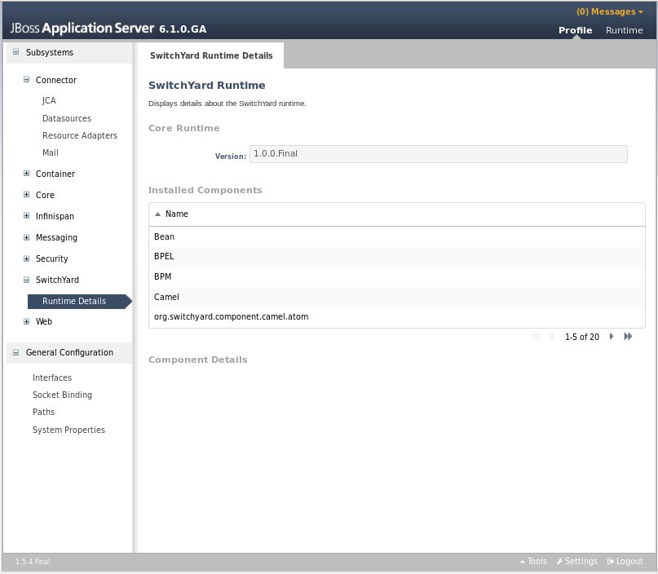Switch to the Runtime view

point(624,30)
